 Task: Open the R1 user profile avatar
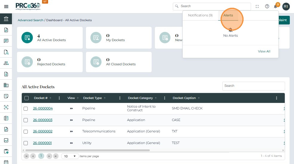pyautogui.click(x=286, y=6)
